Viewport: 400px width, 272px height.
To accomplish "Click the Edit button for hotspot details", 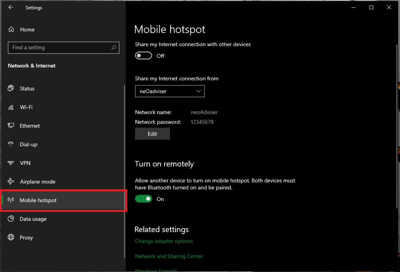I will (152, 133).
